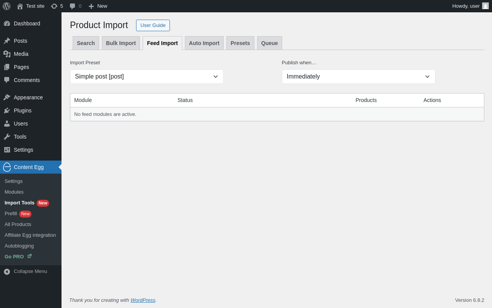
Task: Click the comments bubble icon in admin bar
Action: tap(72, 6)
